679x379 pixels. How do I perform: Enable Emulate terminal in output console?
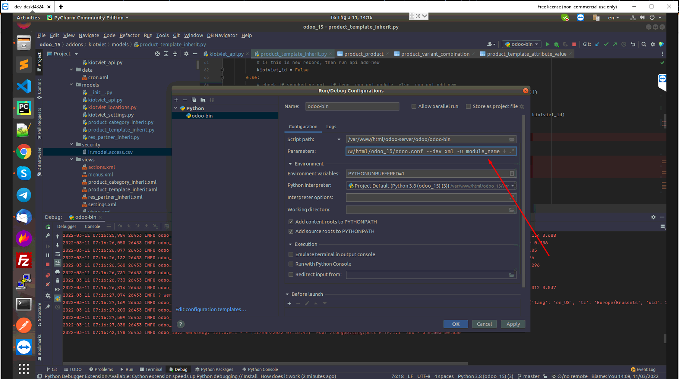(291, 255)
